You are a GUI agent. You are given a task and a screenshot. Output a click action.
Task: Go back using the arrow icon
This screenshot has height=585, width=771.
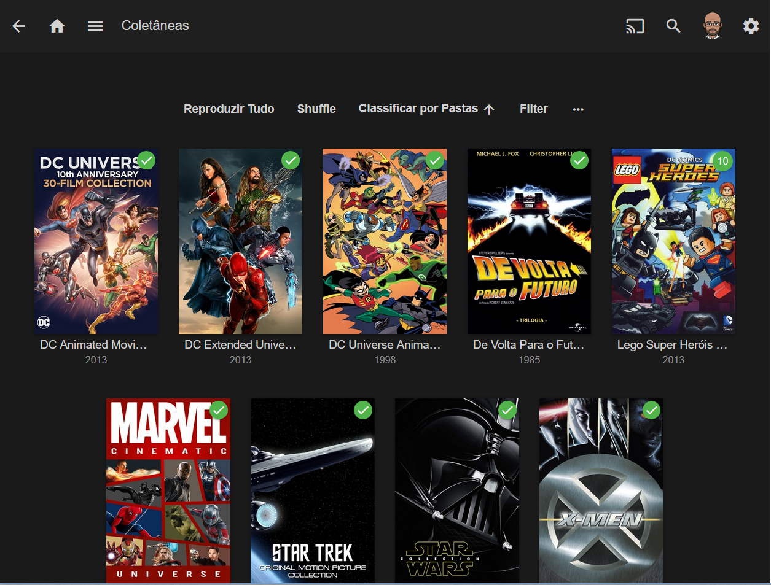click(x=19, y=26)
